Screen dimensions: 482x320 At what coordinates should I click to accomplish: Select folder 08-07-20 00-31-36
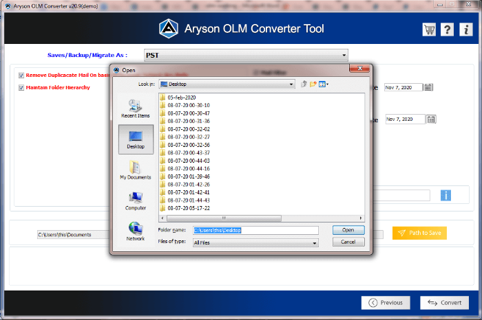pos(185,121)
